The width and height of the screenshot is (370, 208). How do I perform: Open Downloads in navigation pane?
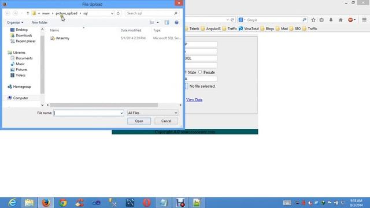coord(24,35)
